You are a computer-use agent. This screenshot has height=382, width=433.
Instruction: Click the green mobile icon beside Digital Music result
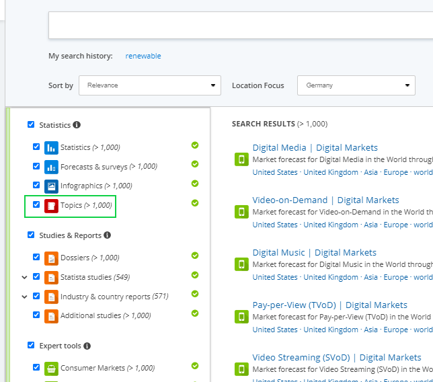[241, 264]
